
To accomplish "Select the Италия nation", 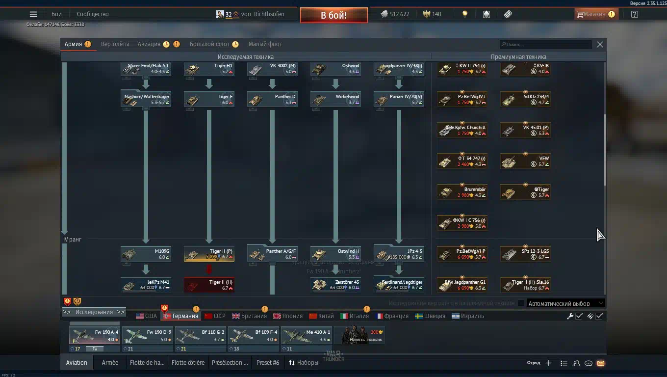I will coord(355,316).
